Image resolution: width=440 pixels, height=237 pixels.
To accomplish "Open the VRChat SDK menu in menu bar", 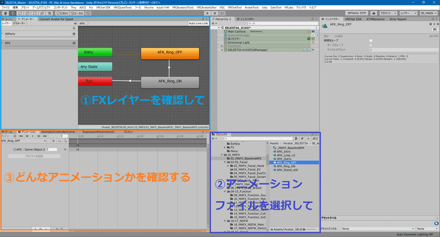I will tap(103, 8).
